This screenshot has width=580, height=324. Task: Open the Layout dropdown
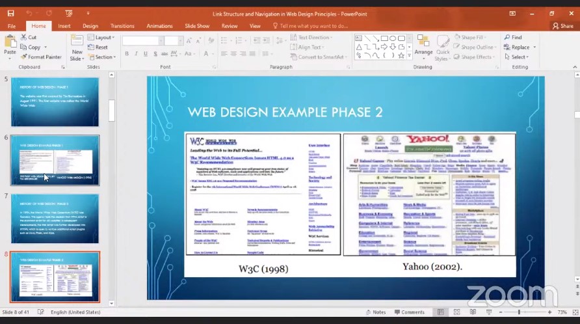point(101,37)
